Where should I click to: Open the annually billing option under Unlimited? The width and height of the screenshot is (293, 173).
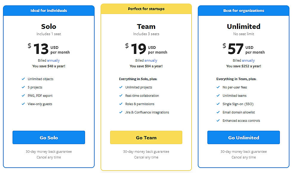click(249, 60)
